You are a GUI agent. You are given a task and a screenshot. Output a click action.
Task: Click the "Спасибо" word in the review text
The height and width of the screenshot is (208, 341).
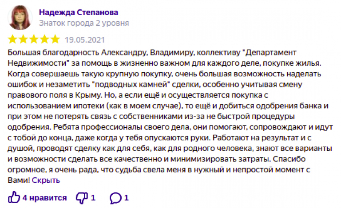coord(289,159)
